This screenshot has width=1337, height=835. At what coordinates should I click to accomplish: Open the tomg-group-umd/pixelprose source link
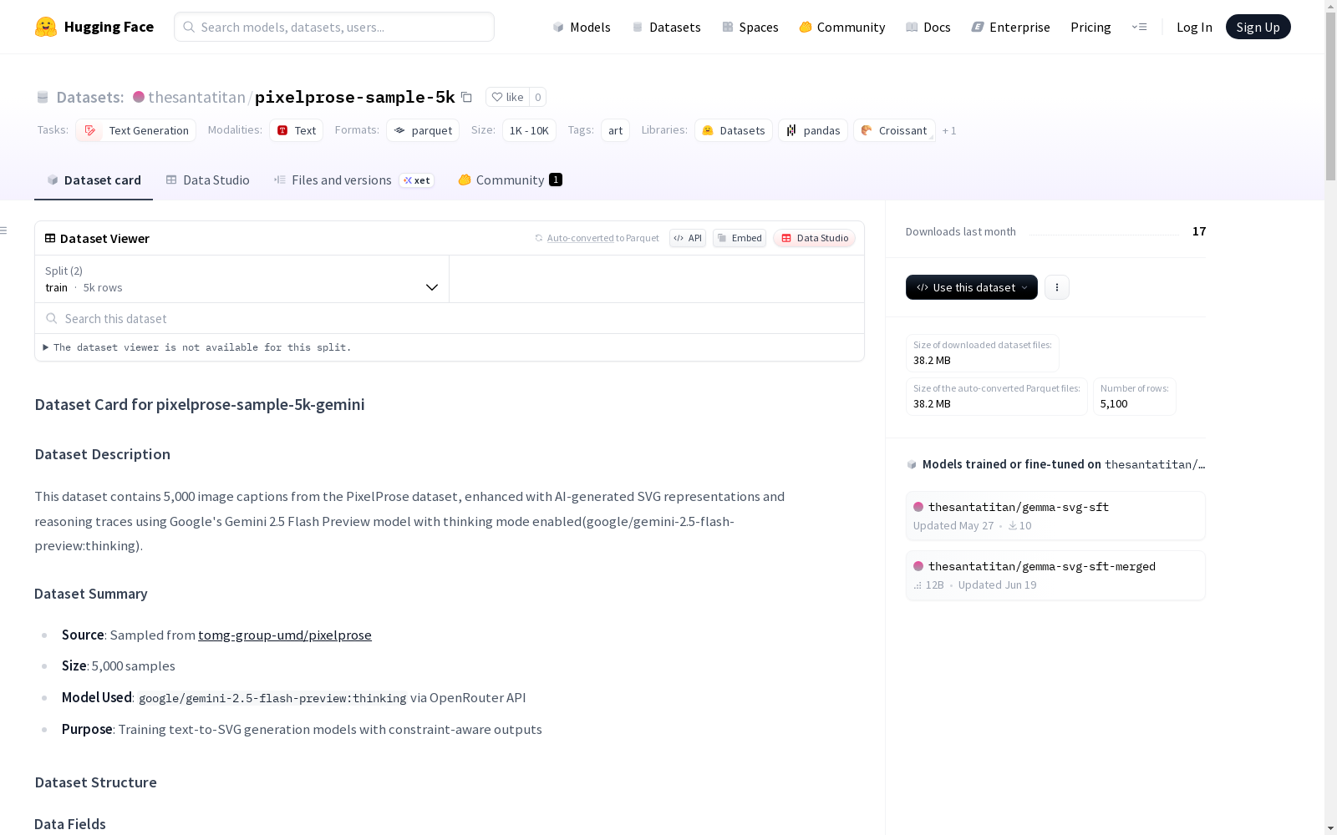(285, 635)
